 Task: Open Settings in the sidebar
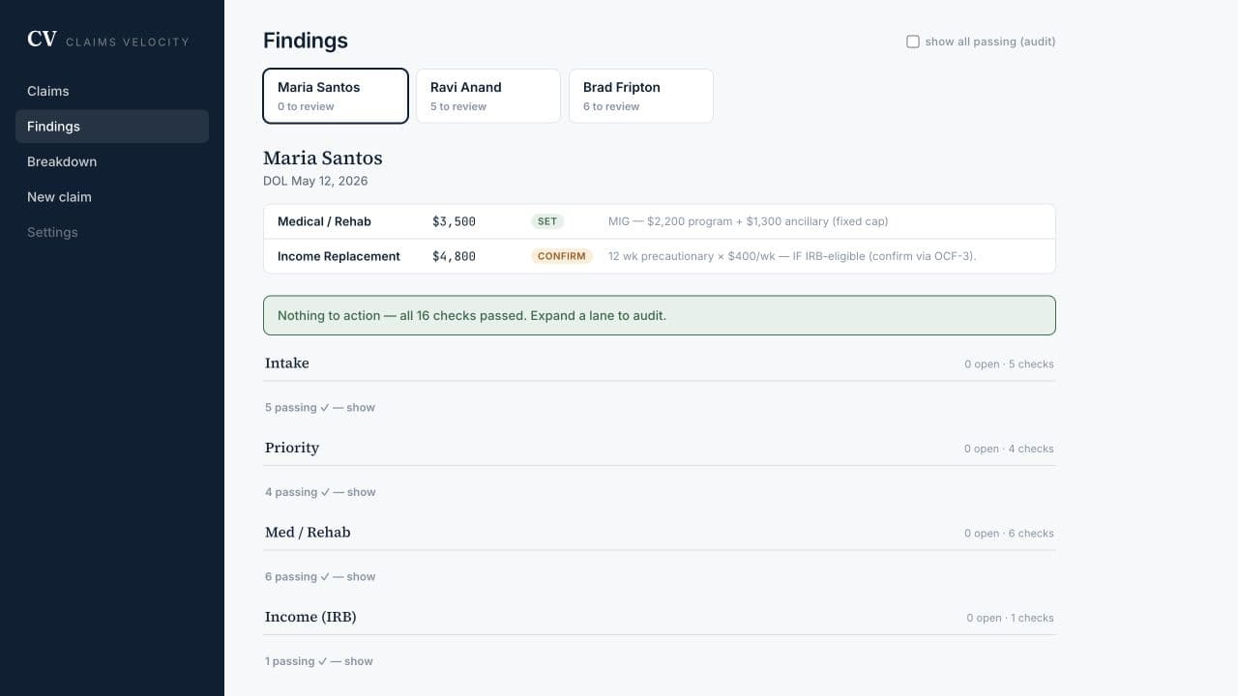click(112, 232)
